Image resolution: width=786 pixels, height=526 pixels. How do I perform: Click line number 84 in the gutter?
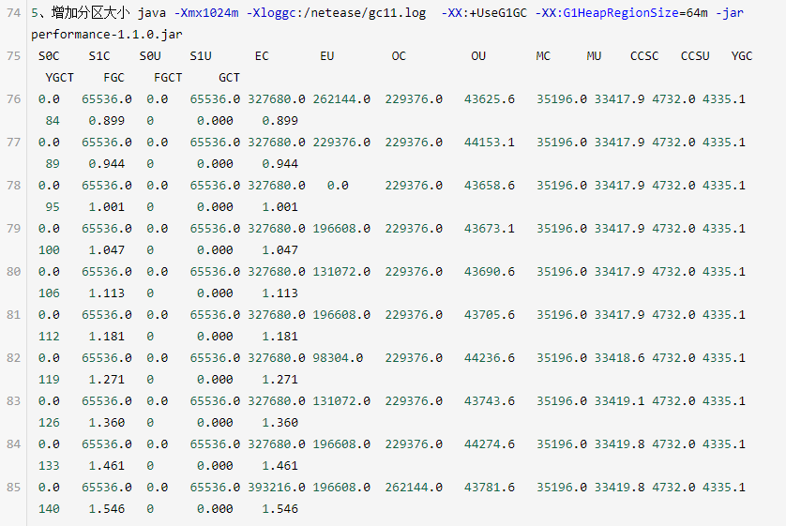click(x=13, y=443)
